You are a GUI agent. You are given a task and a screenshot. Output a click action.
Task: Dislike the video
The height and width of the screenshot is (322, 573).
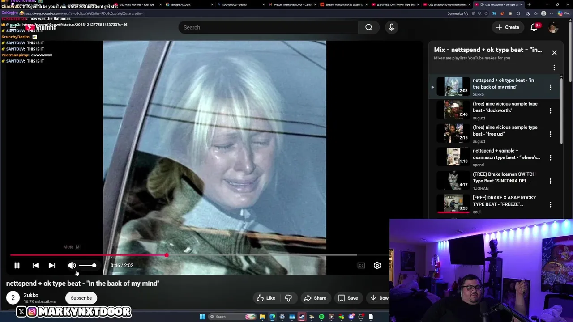tap(289, 298)
